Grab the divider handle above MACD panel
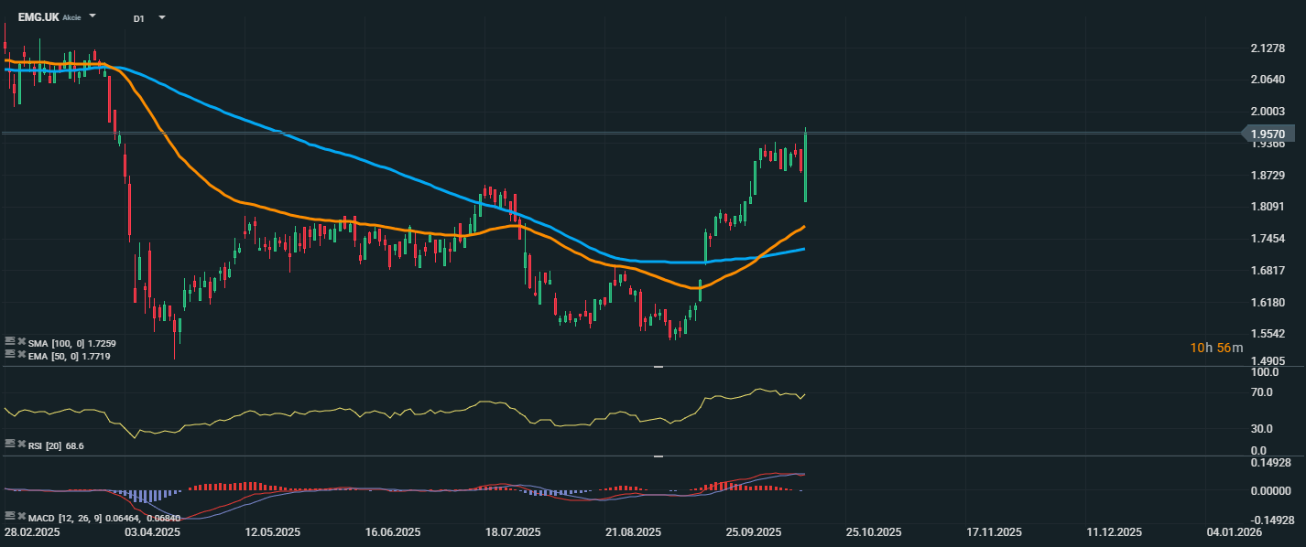The image size is (1306, 547). coord(658,456)
